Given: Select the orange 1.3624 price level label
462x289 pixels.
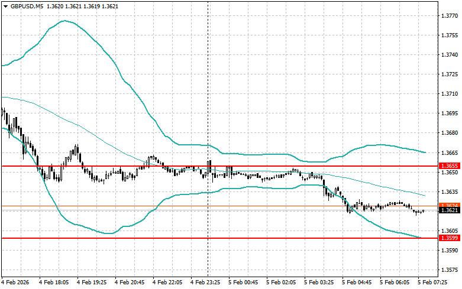Looking at the screenshot, I should [x=450, y=205].
